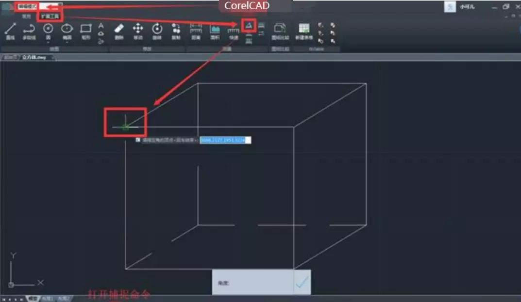Image resolution: width=521 pixels, height=302 pixels.
Task: Open the Circle tool dropdown arrow
Action: (48, 42)
